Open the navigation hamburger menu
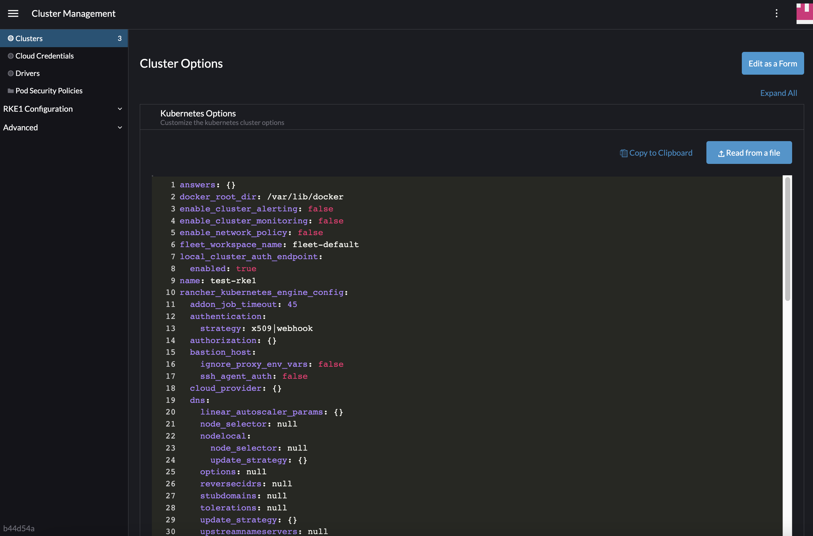Image resolution: width=813 pixels, height=536 pixels. pyautogui.click(x=13, y=13)
